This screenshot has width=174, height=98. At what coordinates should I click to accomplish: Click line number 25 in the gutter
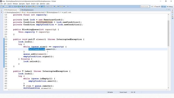point(6,47)
